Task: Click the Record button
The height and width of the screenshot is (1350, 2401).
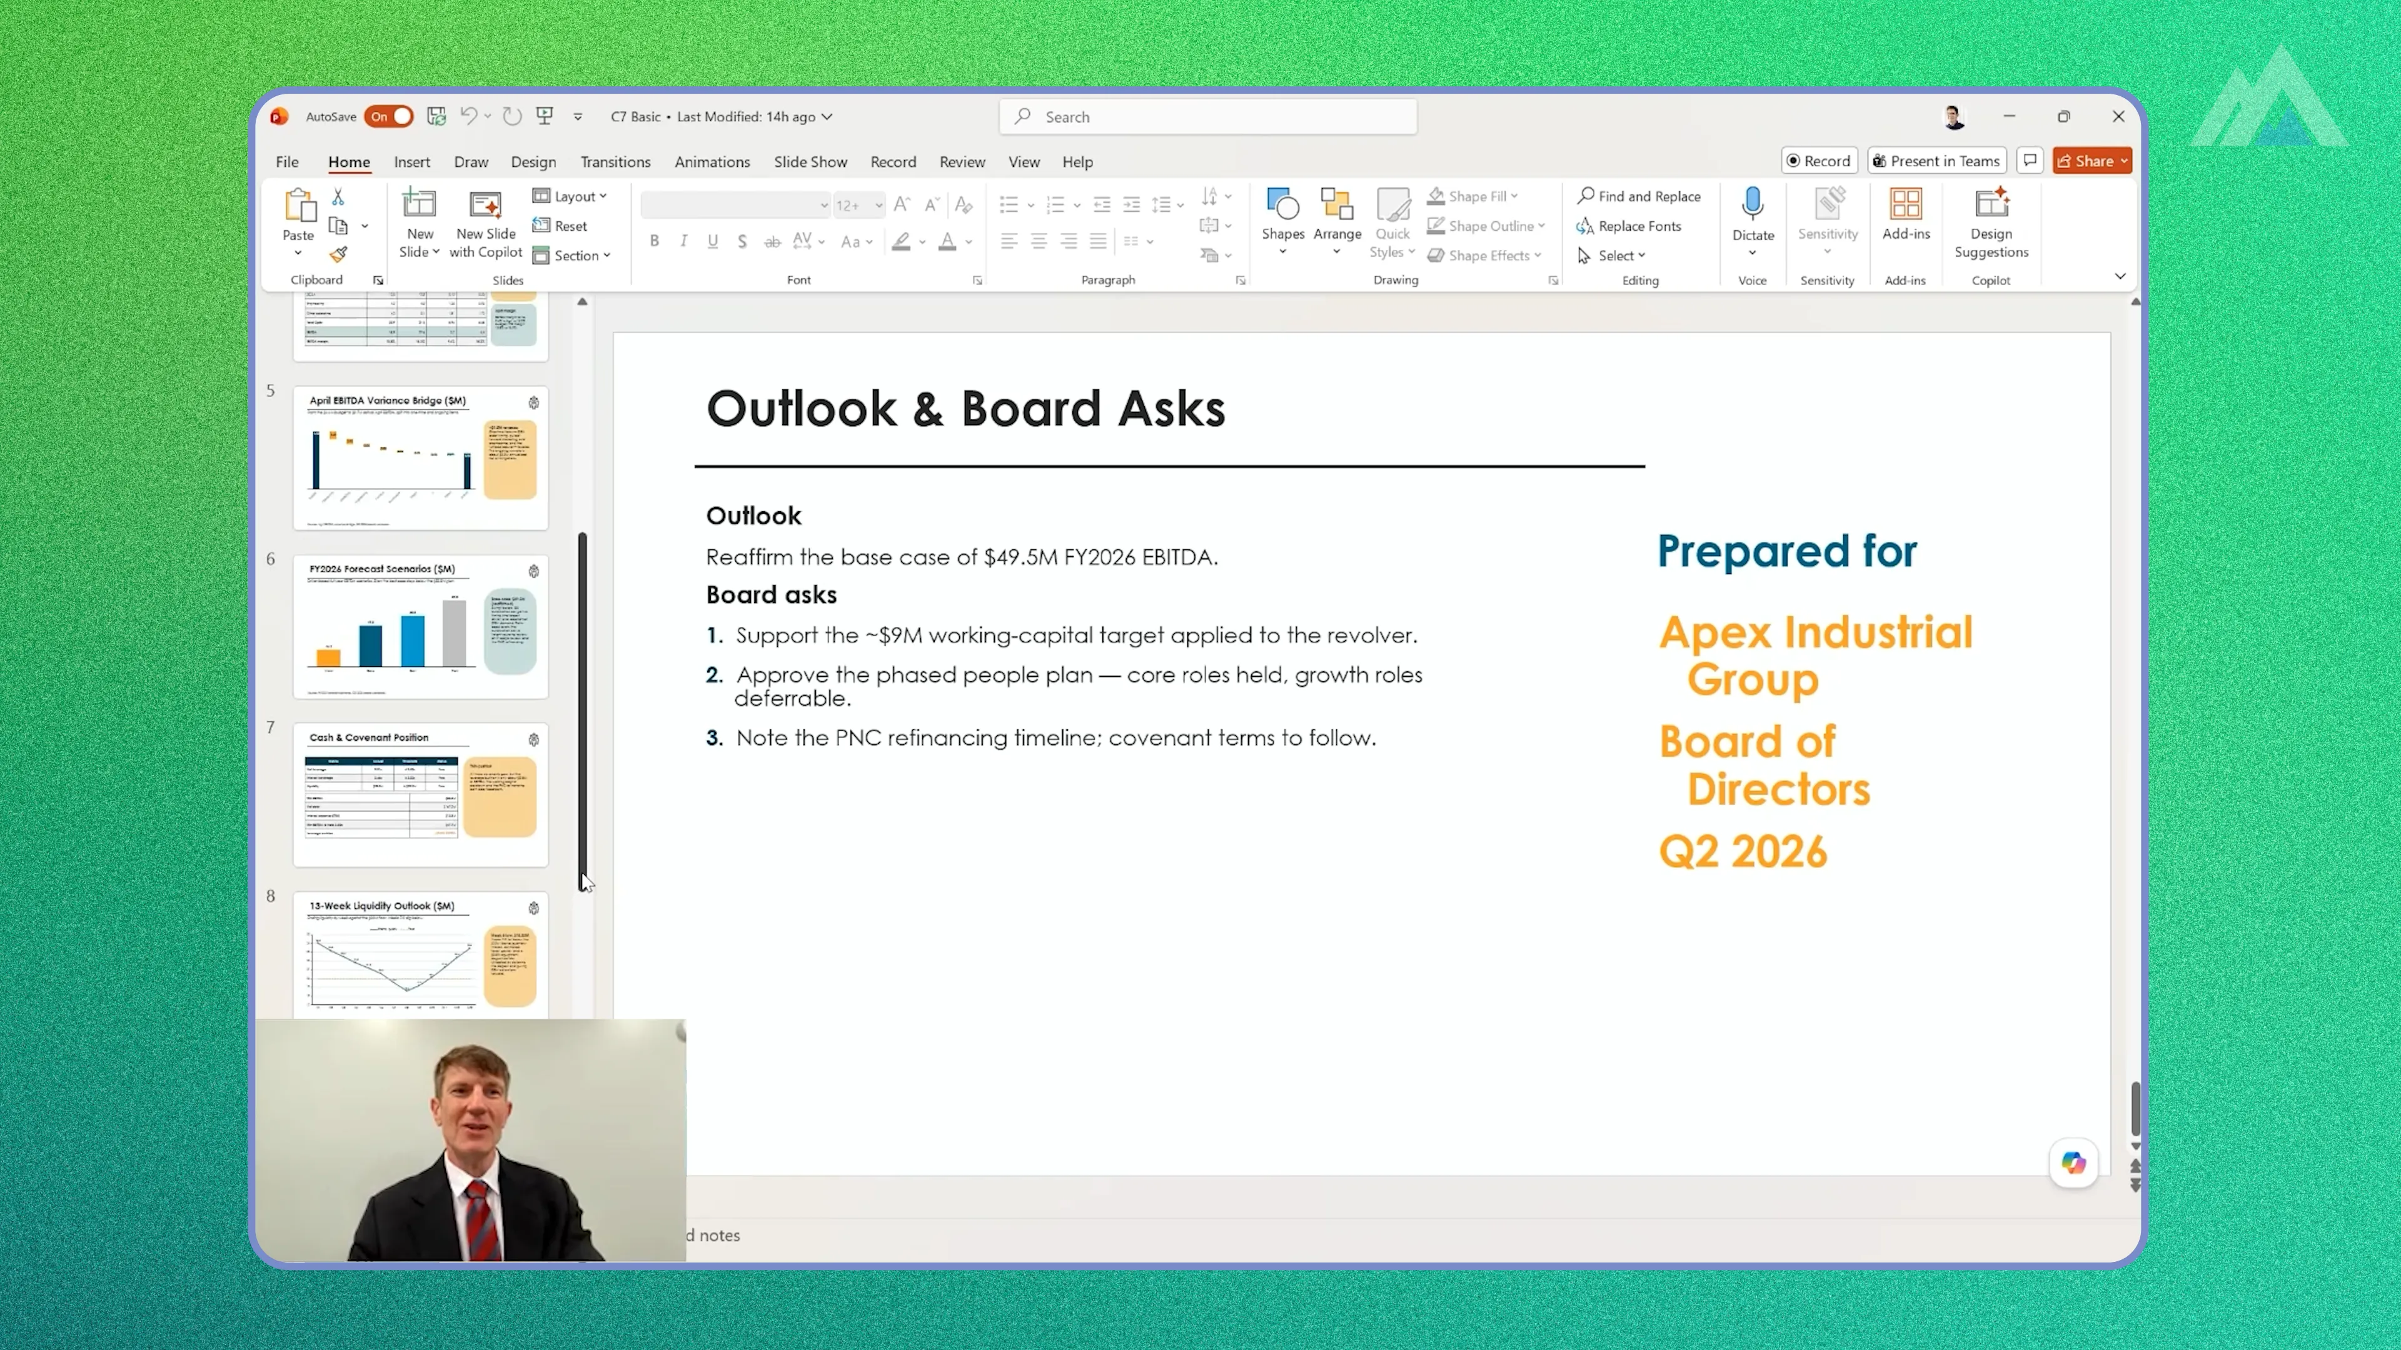Action: click(x=1818, y=160)
